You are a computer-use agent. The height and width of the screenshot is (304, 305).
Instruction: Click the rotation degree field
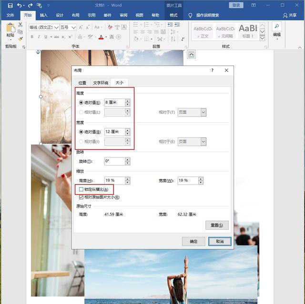(x=114, y=161)
